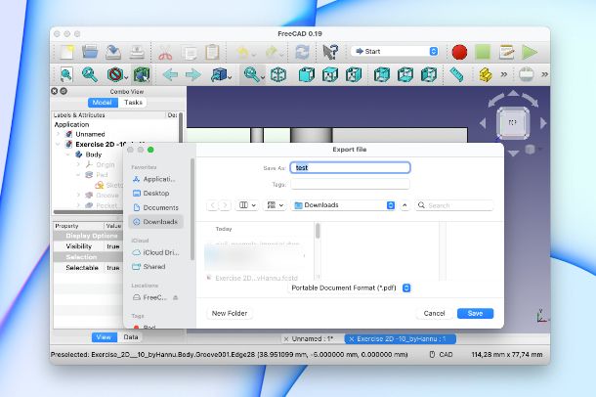Screen dimensions: 596x397
Task: Collapse the dialog with the chevron-up button
Action: 404,205
